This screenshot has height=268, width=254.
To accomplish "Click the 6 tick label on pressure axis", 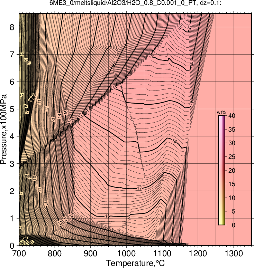I will coord(12,82).
